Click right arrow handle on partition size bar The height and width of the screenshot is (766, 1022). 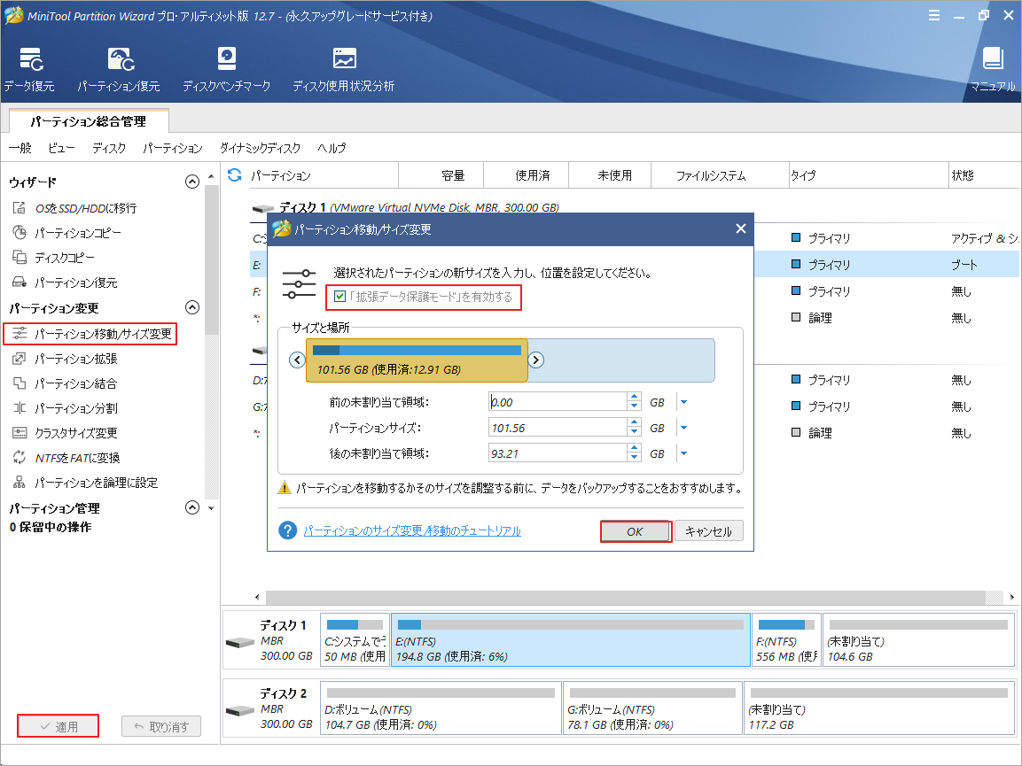tap(536, 360)
